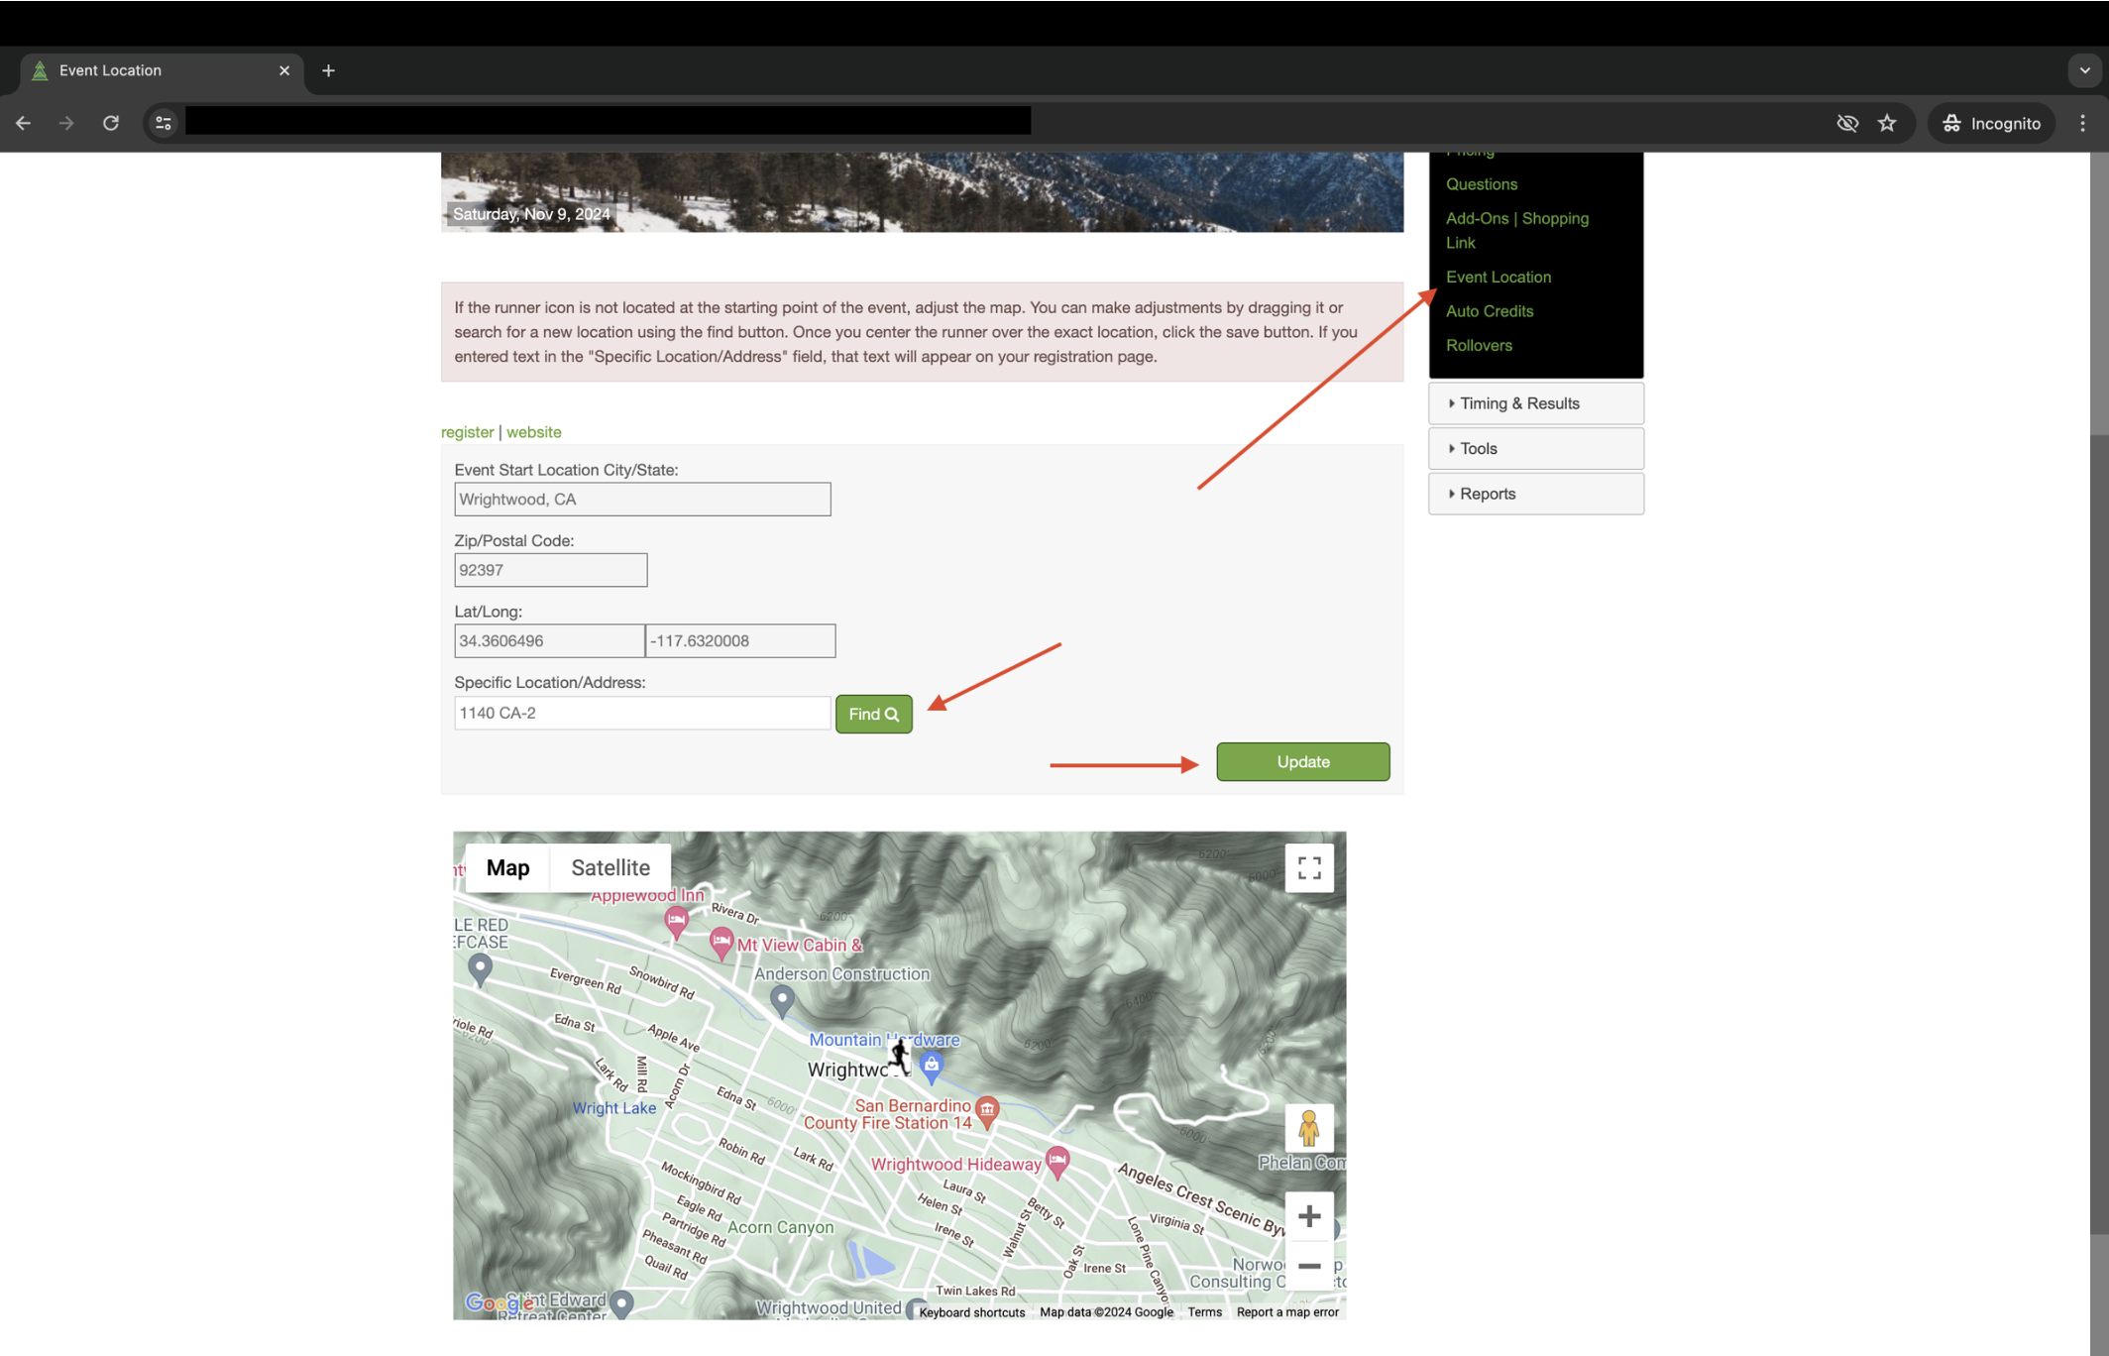Pick the Street View pegman icon
The height and width of the screenshot is (1356, 2109).
1309,1128
